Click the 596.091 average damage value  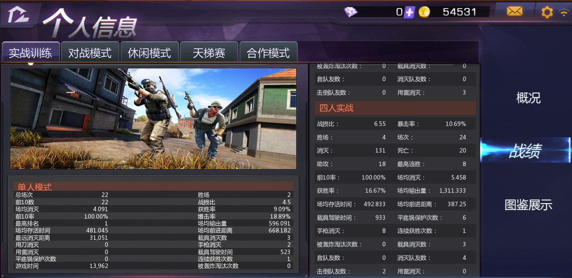(x=279, y=223)
